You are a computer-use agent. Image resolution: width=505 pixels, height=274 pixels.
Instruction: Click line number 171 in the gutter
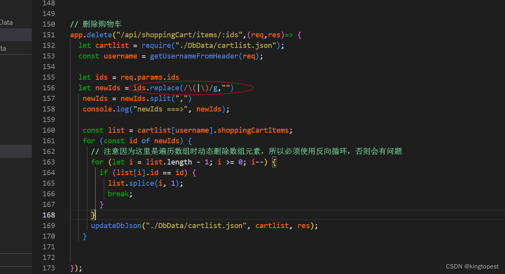[49, 247]
